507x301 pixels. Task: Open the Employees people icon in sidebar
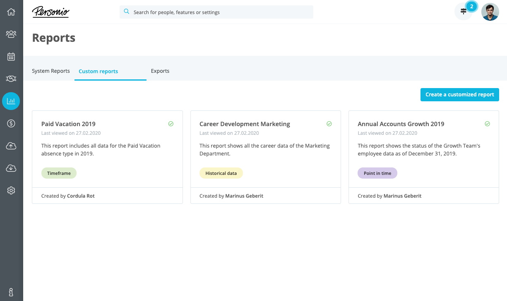pyautogui.click(x=11, y=34)
